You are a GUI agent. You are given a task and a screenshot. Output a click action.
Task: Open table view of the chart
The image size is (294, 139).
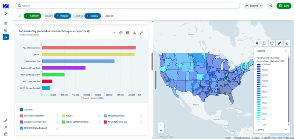point(128,33)
